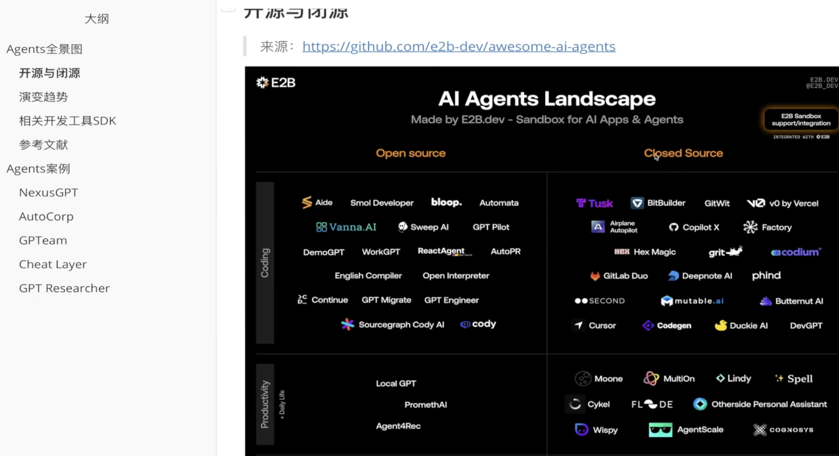Screen dimensions: 839x456
Task: Select Agents全景图 in the outline
Action: [44, 49]
